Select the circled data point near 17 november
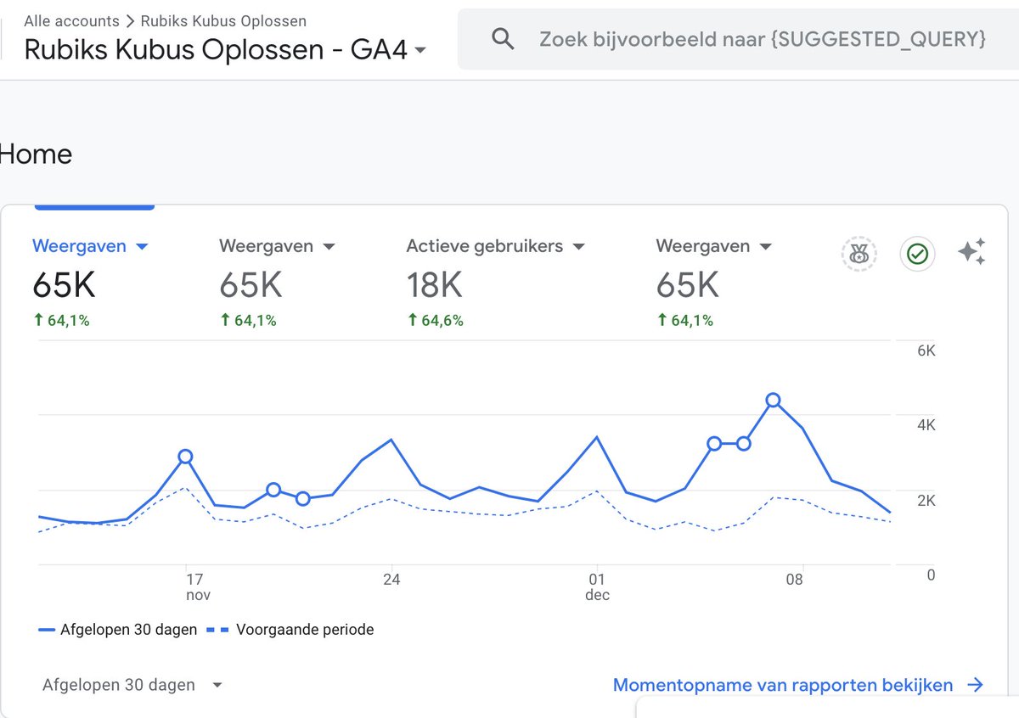The image size is (1019, 718). pyautogui.click(x=186, y=457)
